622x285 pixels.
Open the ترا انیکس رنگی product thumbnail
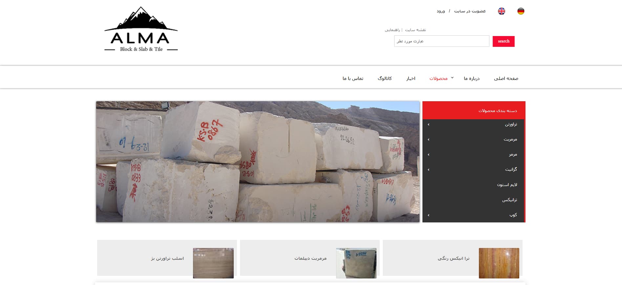coord(499,263)
